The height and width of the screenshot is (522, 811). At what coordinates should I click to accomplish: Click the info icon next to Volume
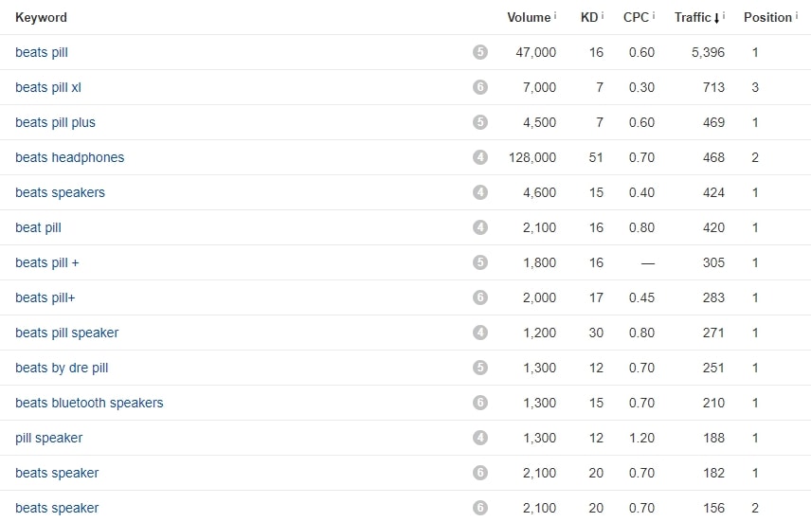click(555, 15)
